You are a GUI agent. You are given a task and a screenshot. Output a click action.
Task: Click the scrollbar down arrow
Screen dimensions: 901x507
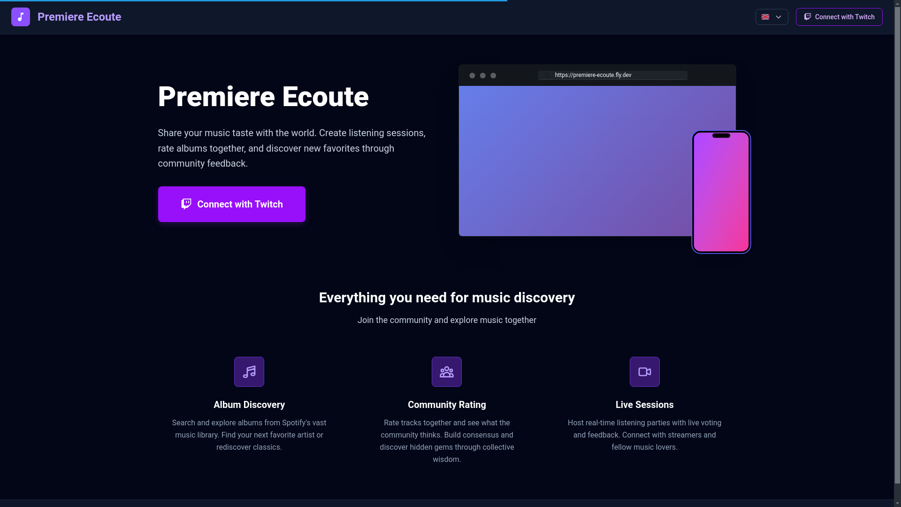point(897,503)
